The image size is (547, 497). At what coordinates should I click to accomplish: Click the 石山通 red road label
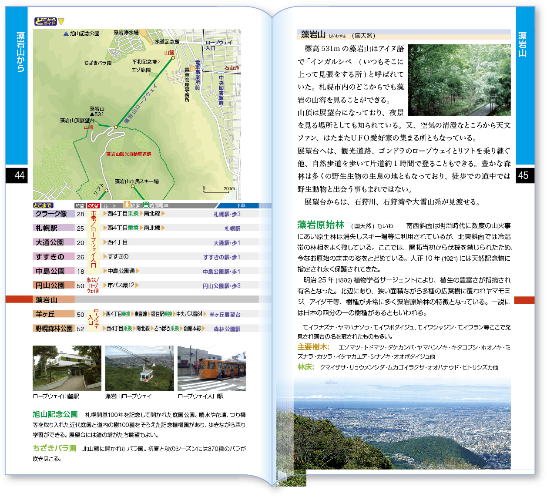(232, 68)
